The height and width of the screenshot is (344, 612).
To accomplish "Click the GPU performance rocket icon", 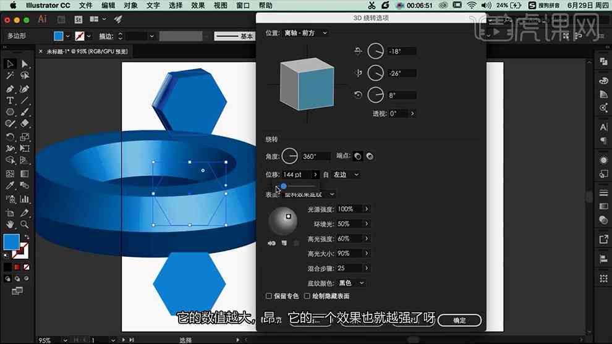I will pos(118,19).
